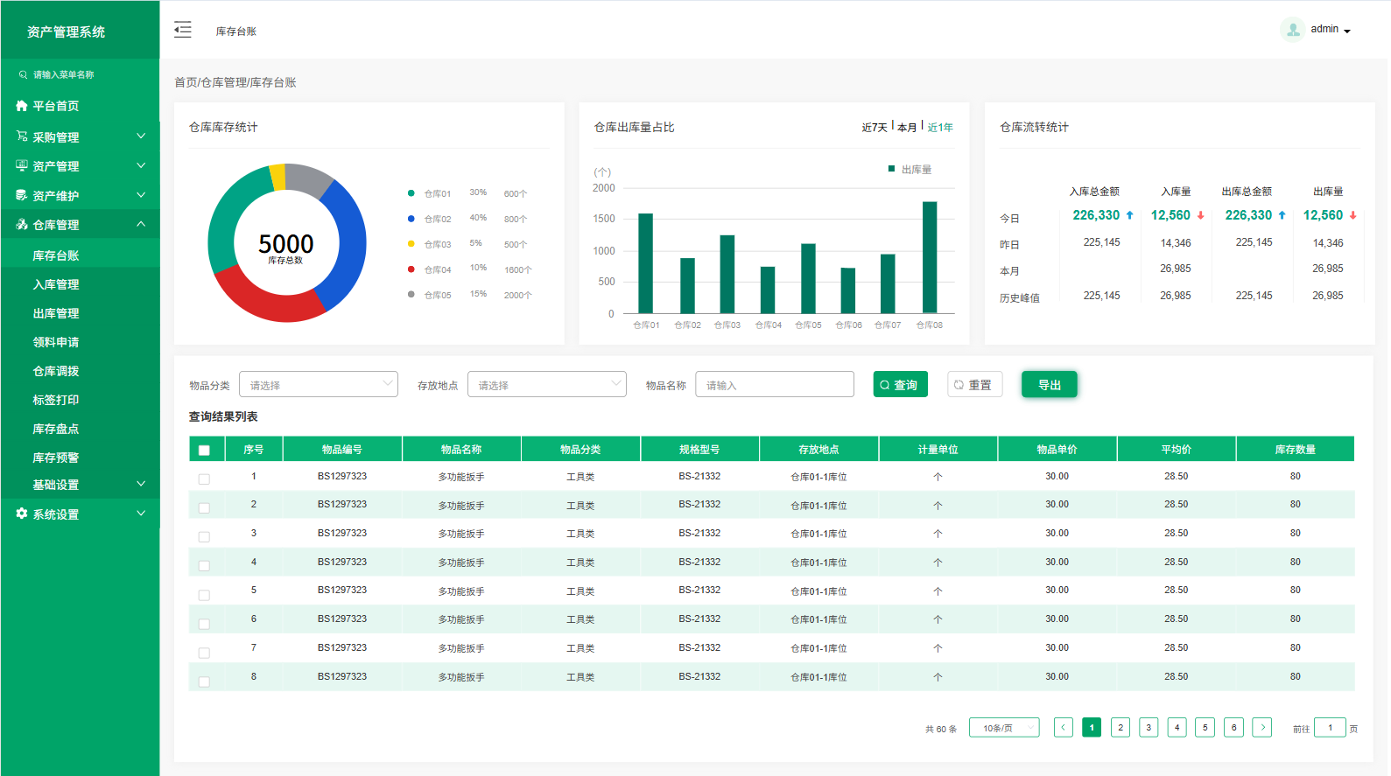The image size is (1391, 776).
Task: Click the admin user avatar icon
Action: click(1292, 30)
